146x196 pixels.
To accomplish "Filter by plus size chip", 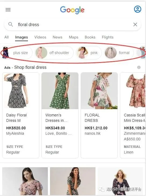I will click(16, 53).
